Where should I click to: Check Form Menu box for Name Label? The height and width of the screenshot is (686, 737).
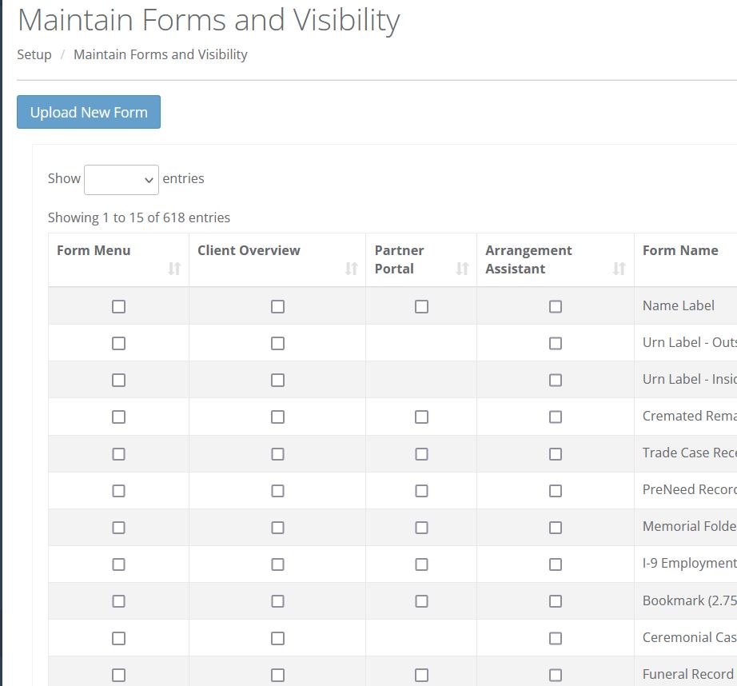118,306
